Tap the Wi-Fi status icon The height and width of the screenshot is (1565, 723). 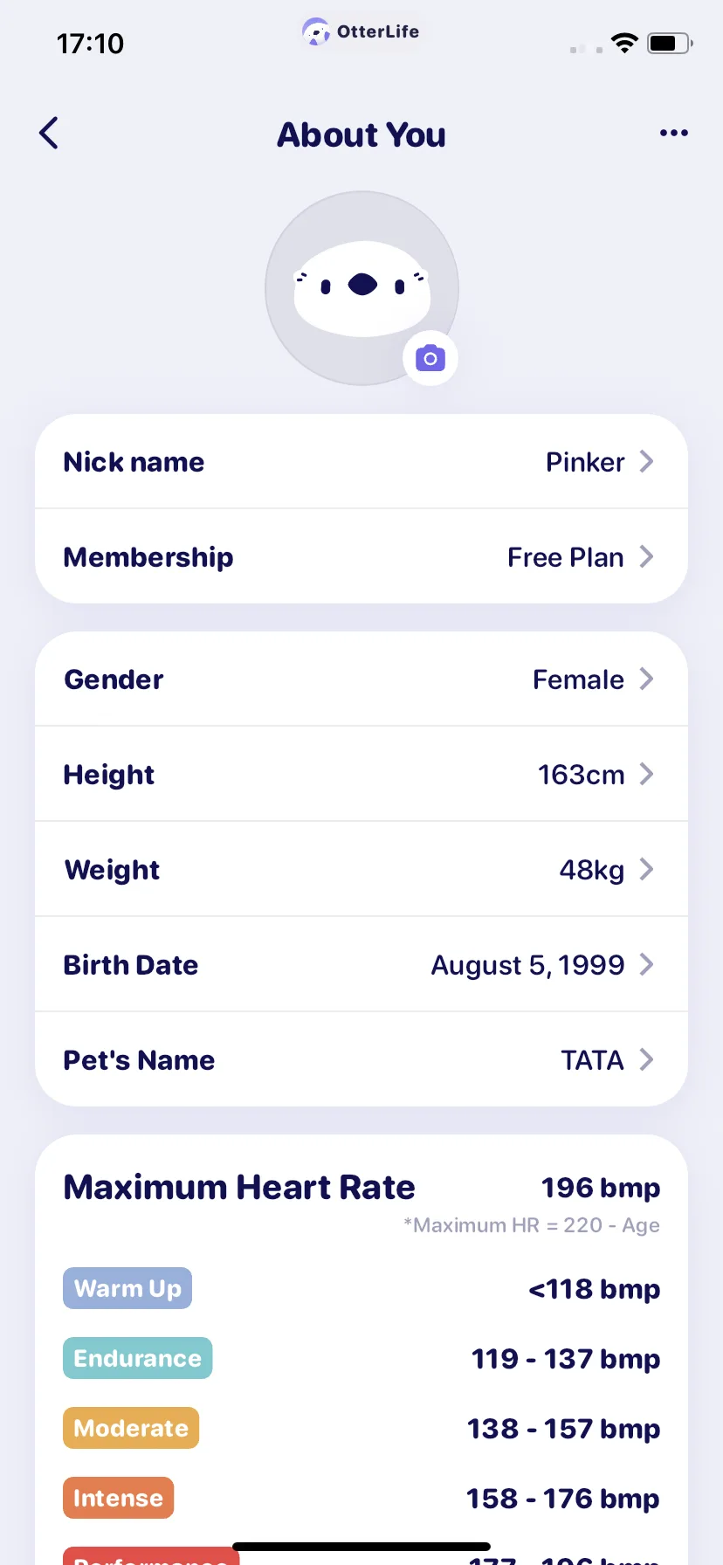tap(624, 43)
